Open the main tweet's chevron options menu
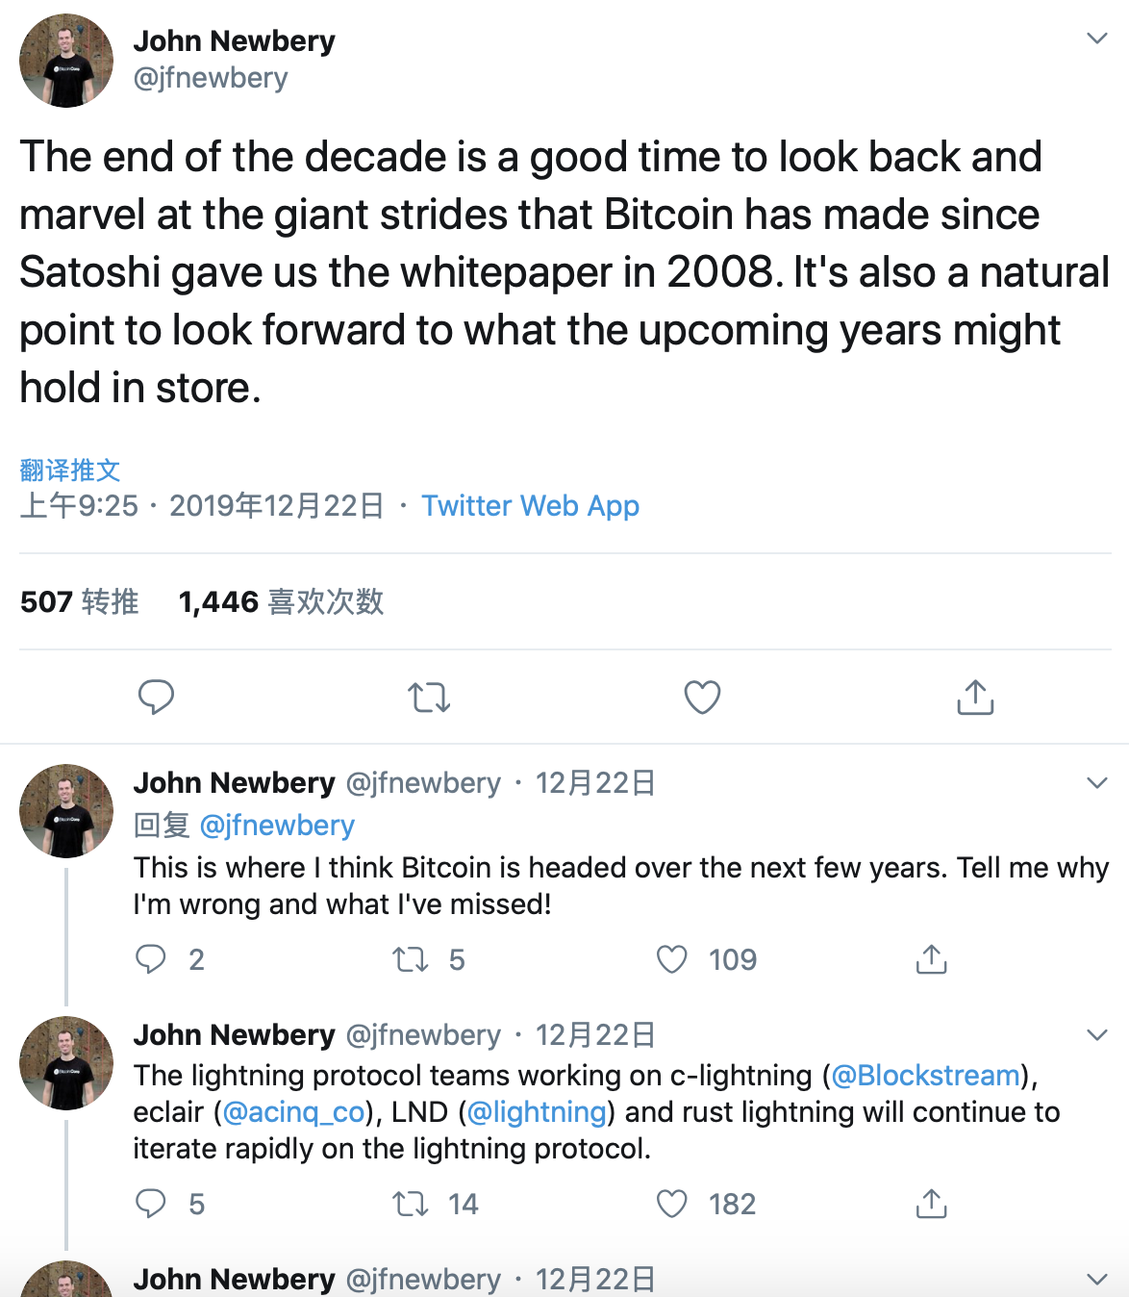The height and width of the screenshot is (1297, 1129). (1096, 38)
